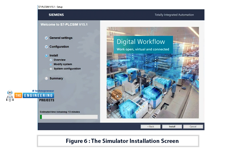Click the Back button

150,126
